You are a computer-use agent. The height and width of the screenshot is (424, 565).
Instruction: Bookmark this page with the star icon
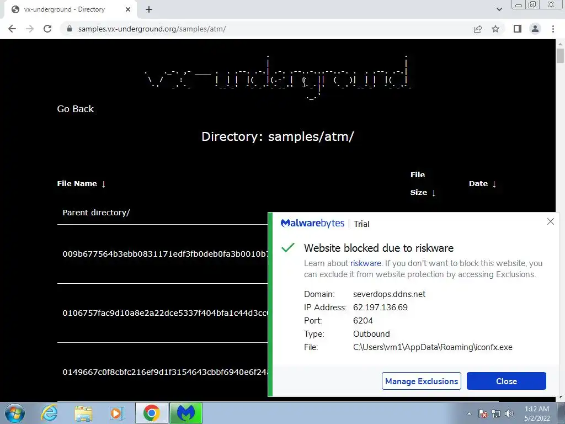(x=495, y=29)
